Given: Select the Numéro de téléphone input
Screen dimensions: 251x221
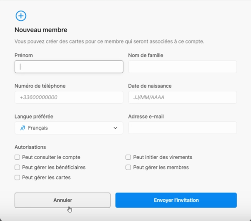Looking at the screenshot, I should (x=69, y=97).
